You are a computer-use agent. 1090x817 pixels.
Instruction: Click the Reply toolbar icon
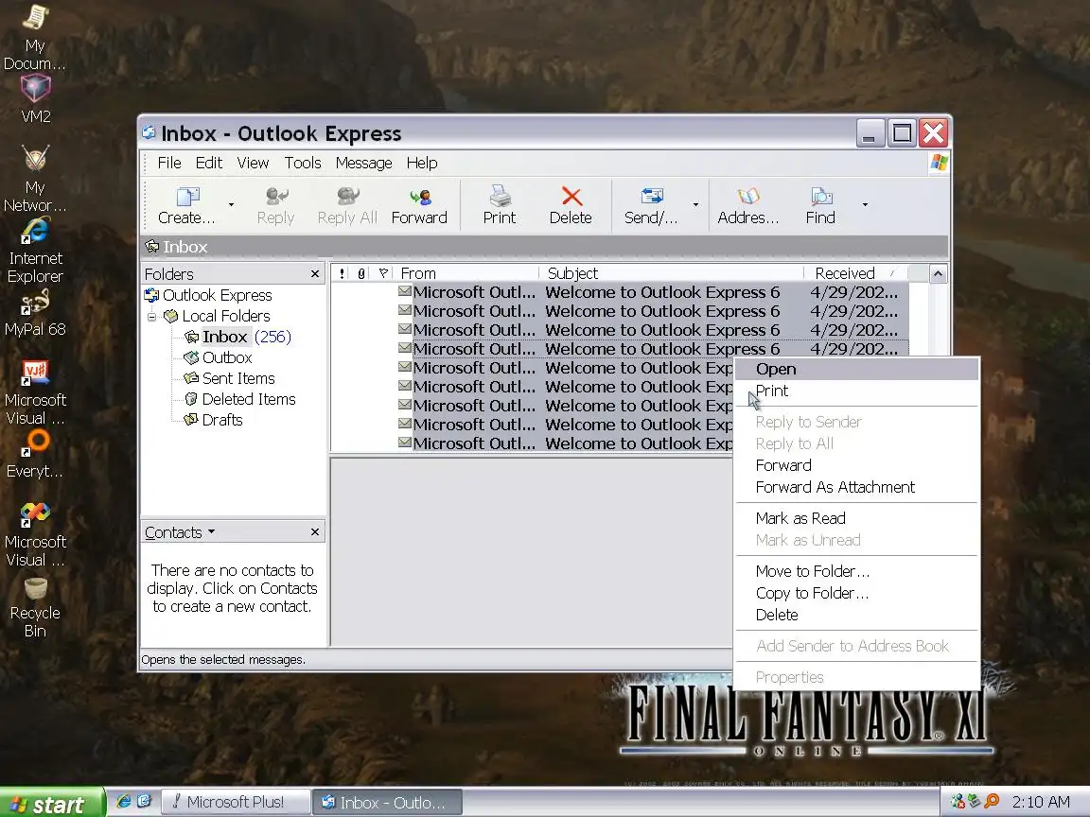pos(276,197)
